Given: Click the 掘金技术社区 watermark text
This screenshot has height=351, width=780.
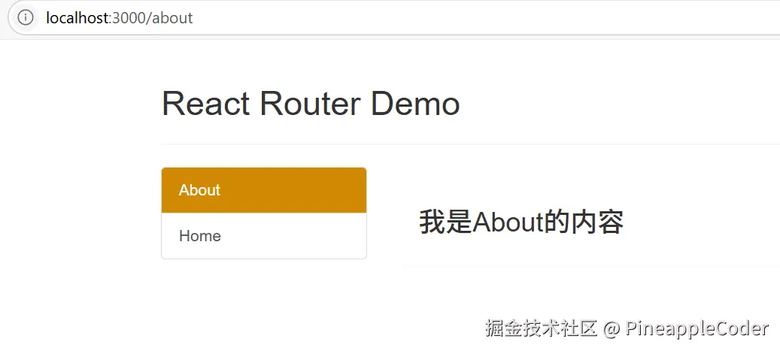Looking at the screenshot, I should (541, 328).
